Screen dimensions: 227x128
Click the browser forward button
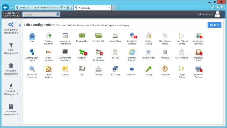pyautogui.click(x=12, y=7)
